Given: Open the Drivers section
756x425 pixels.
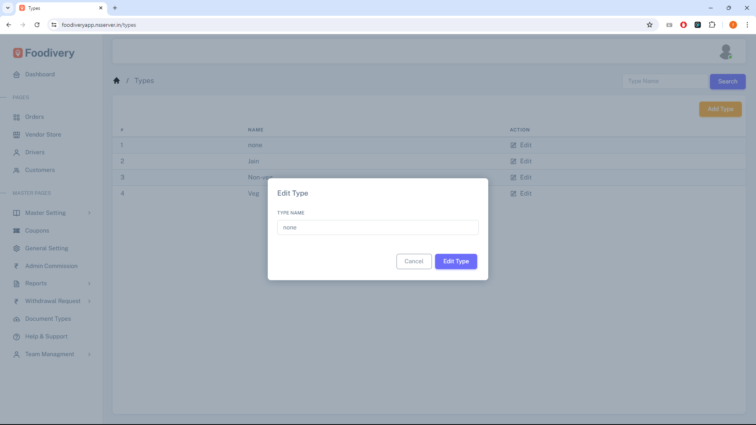Looking at the screenshot, I should click(35, 152).
